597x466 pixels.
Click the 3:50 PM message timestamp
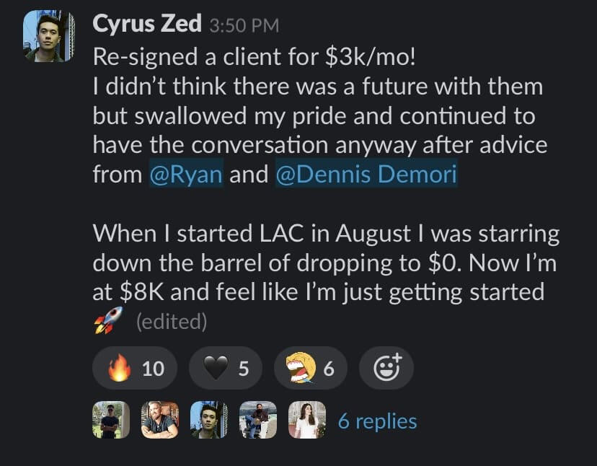pyautogui.click(x=244, y=25)
